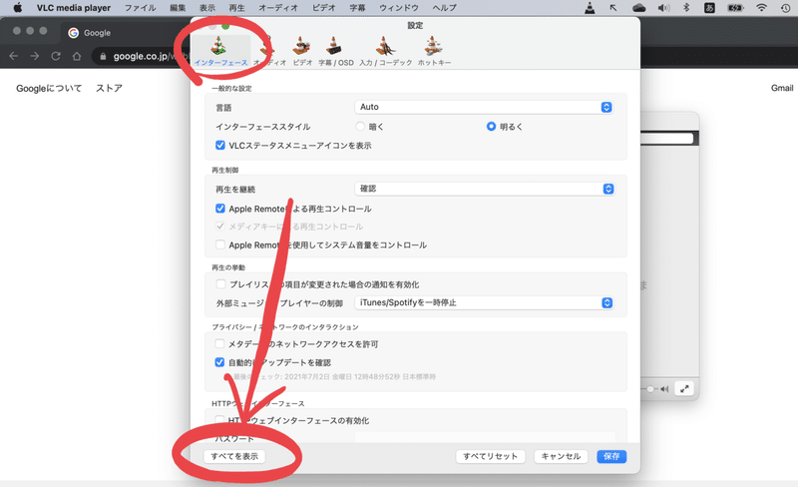
Task: Click the Apple logo in the menu bar
Action: pos(18,8)
